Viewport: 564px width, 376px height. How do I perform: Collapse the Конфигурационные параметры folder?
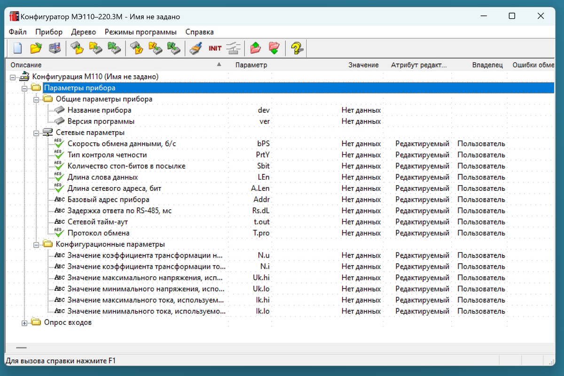[x=36, y=244]
